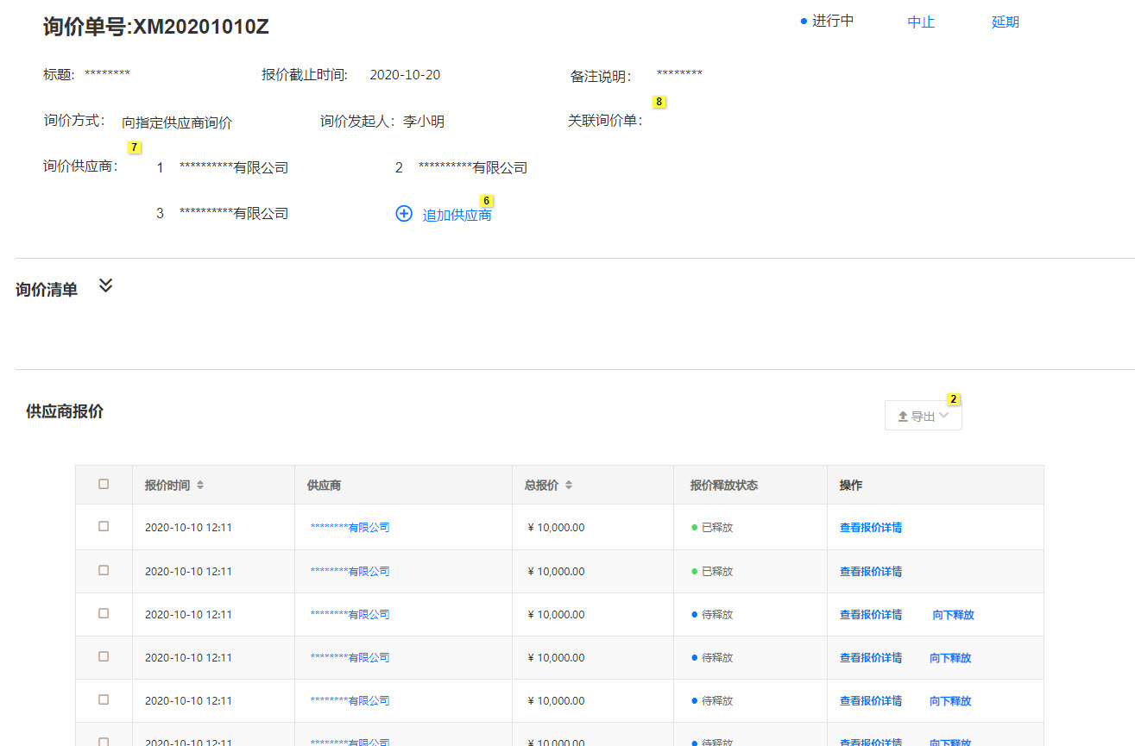This screenshot has width=1135, height=746.
Task: Check the fourth quote row's checkbox
Action: (104, 656)
